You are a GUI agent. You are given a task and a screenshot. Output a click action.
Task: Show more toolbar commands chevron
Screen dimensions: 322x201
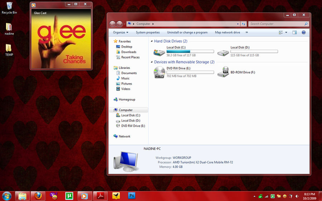click(x=247, y=32)
